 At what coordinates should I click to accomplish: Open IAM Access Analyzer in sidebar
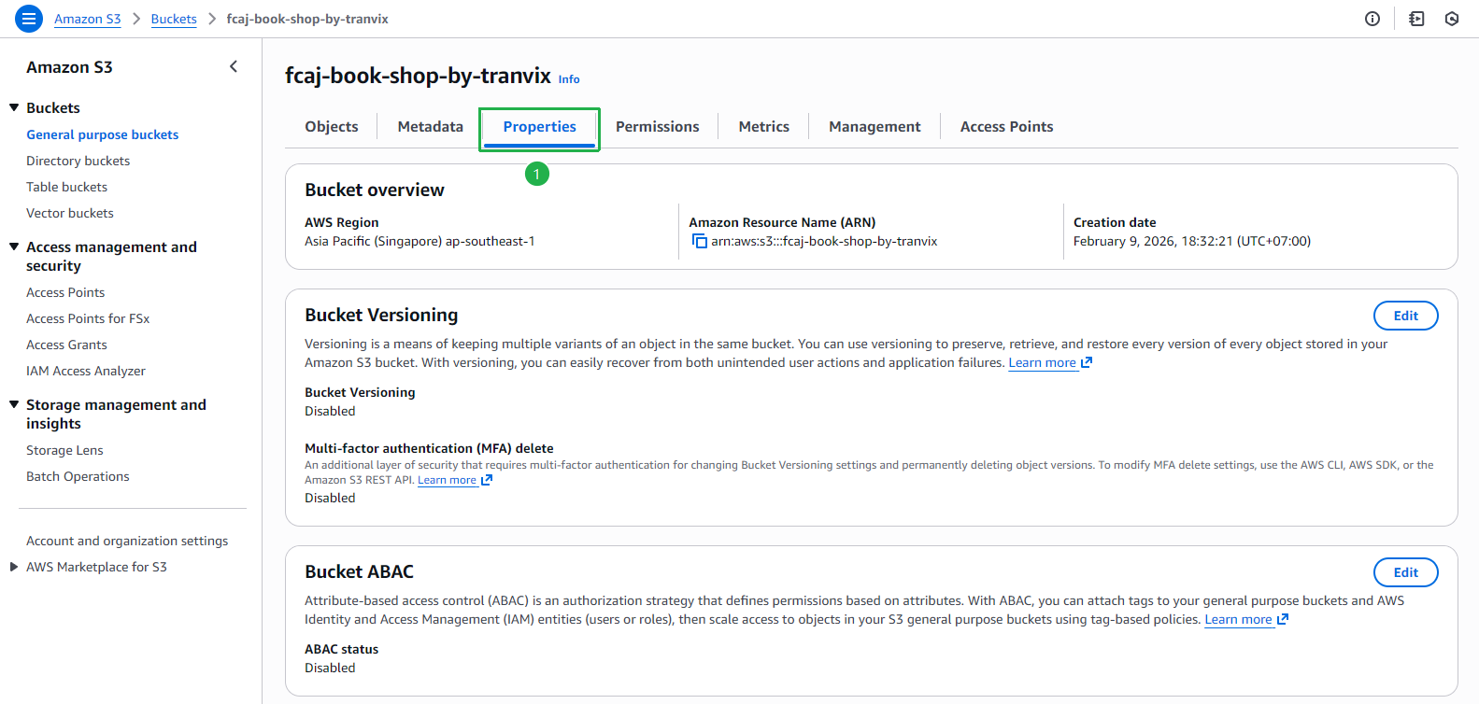point(86,371)
